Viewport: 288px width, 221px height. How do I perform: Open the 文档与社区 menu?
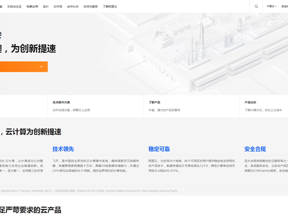click(14, 7)
